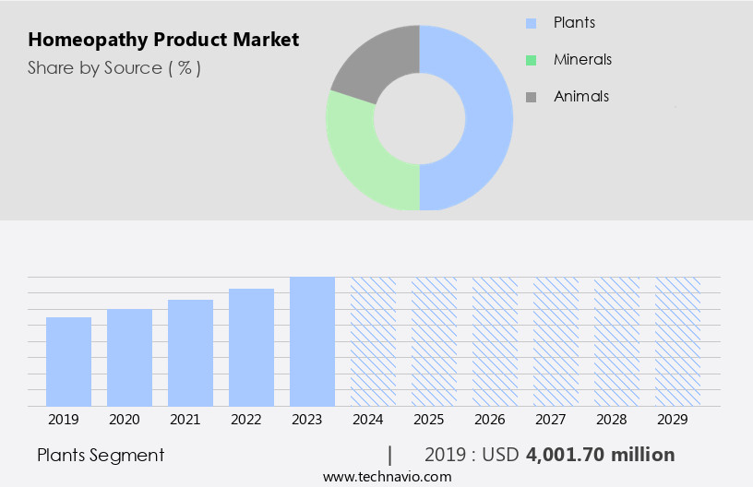Viewport: 753px width, 487px height.
Task: Click the Homeopathy Product Market title
Action: [163, 40]
